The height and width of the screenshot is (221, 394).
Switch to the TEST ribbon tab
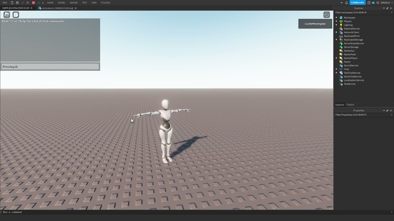click(x=84, y=3)
